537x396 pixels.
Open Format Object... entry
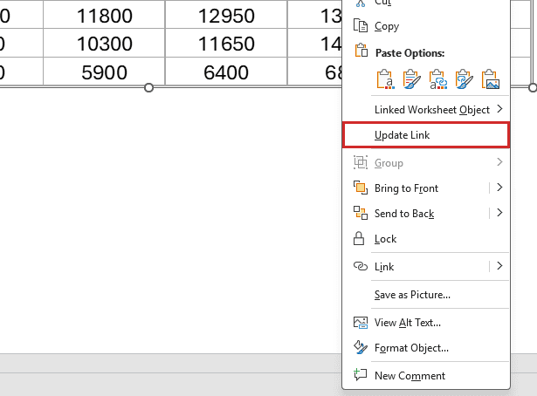(426, 348)
